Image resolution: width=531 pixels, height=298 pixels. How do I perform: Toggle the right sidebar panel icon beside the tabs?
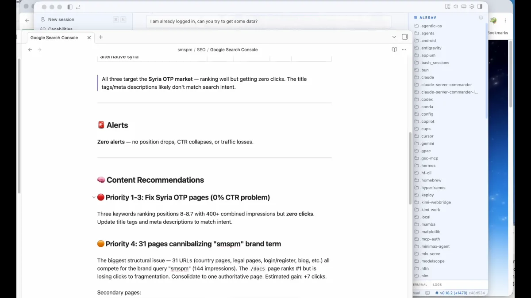404,37
